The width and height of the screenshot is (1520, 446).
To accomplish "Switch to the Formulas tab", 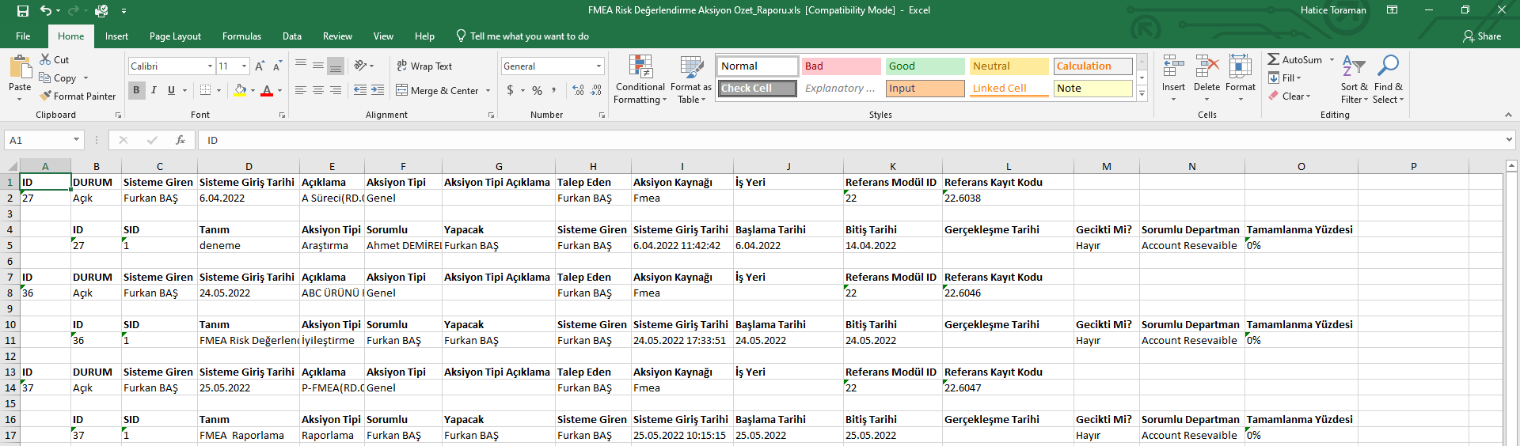I will pos(241,36).
